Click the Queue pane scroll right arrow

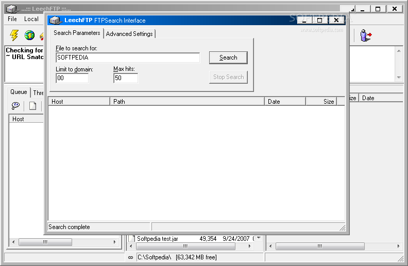pyautogui.click(x=115, y=242)
